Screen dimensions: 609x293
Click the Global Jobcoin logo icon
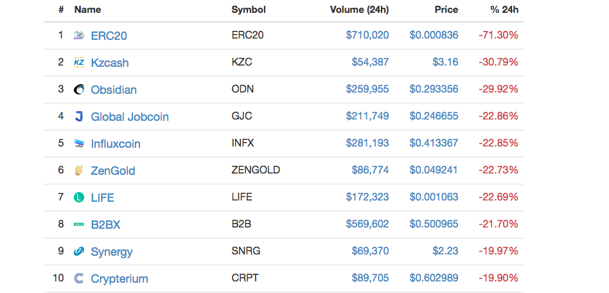79,116
